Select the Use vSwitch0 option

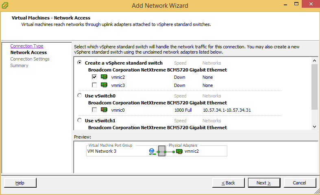coord(80,96)
